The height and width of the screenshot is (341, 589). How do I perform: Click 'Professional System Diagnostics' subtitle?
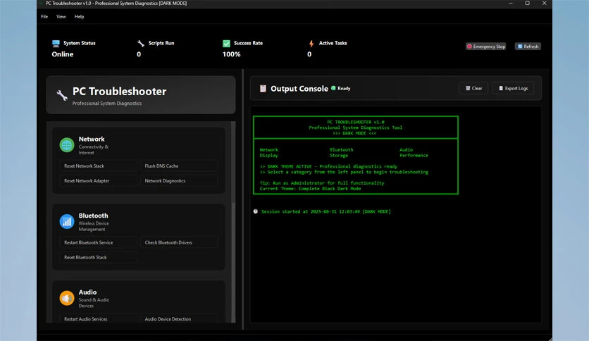(x=107, y=104)
